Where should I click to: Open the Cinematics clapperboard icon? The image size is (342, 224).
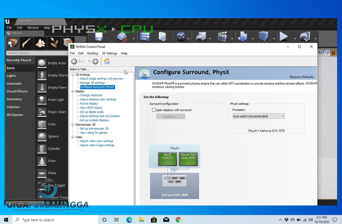tap(223, 37)
